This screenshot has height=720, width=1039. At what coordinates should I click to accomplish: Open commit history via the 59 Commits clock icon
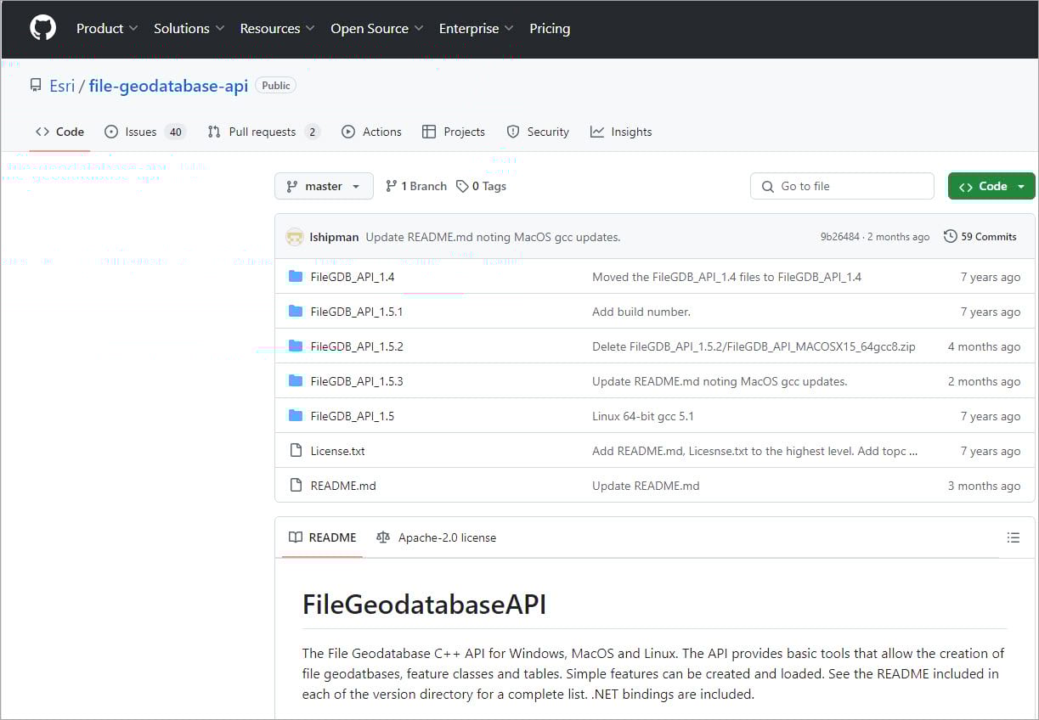949,236
